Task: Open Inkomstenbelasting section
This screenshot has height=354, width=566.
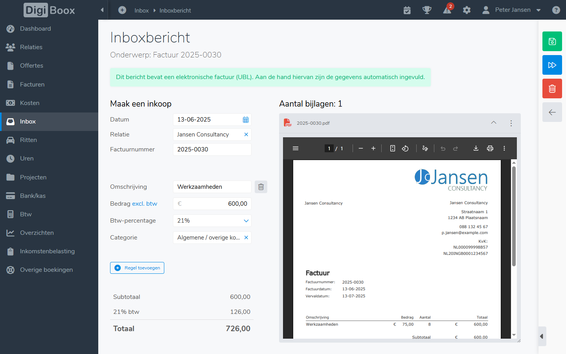Action: (x=49, y=251)
